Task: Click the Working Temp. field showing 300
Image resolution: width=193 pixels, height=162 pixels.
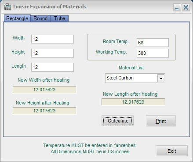Action: click(153, 53)
